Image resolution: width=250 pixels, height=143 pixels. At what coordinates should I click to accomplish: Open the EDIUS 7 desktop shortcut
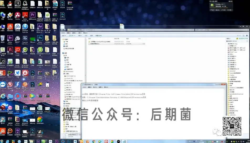point(10,73)
